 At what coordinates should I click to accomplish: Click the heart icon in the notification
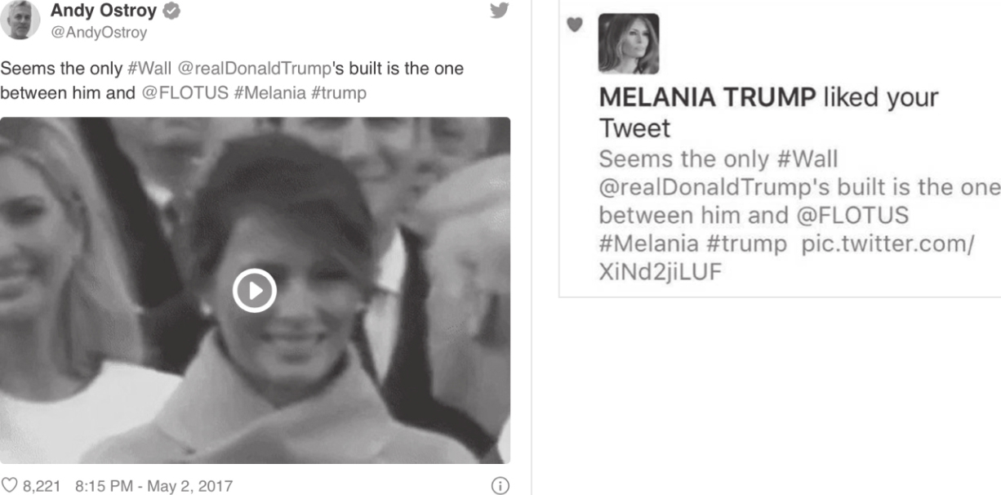575,25
